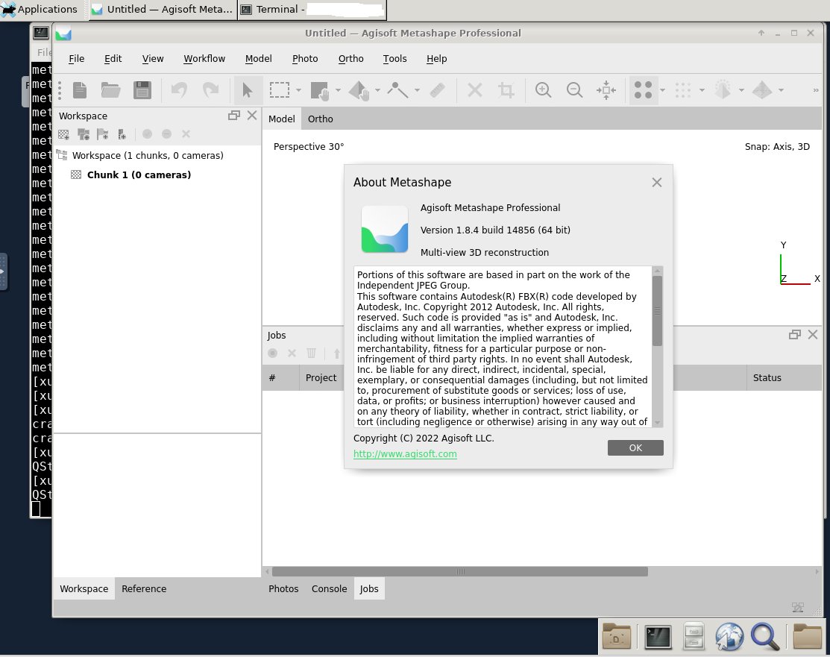Open Rectangle Selection tool dropdown arrow
Screen dimensions: 830x657
click(x=298, y=90)
